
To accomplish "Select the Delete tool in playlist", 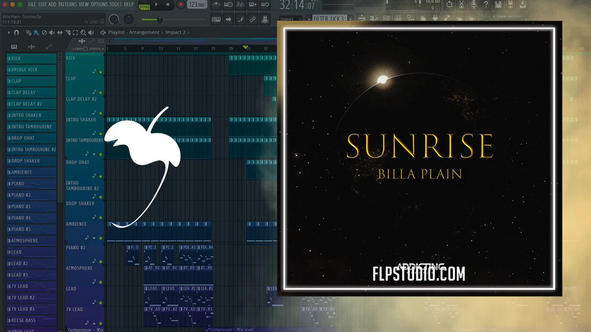I will coord(44,33).
